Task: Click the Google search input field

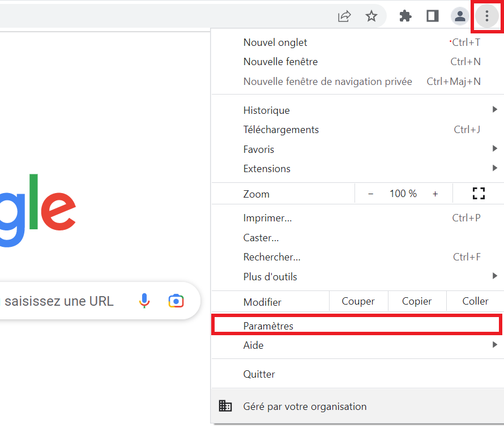Action: [62, 301]
